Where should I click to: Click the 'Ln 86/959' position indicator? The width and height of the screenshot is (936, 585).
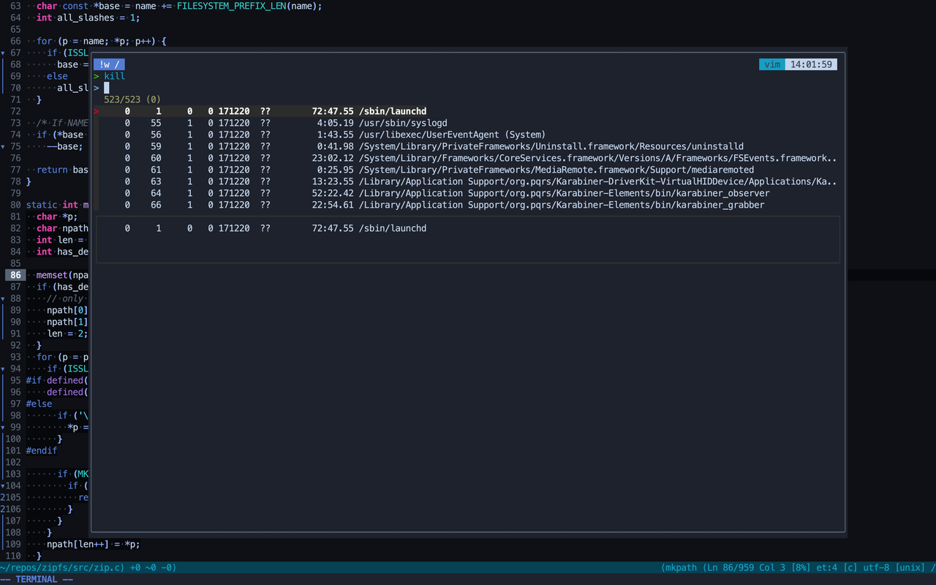[729, 567]
